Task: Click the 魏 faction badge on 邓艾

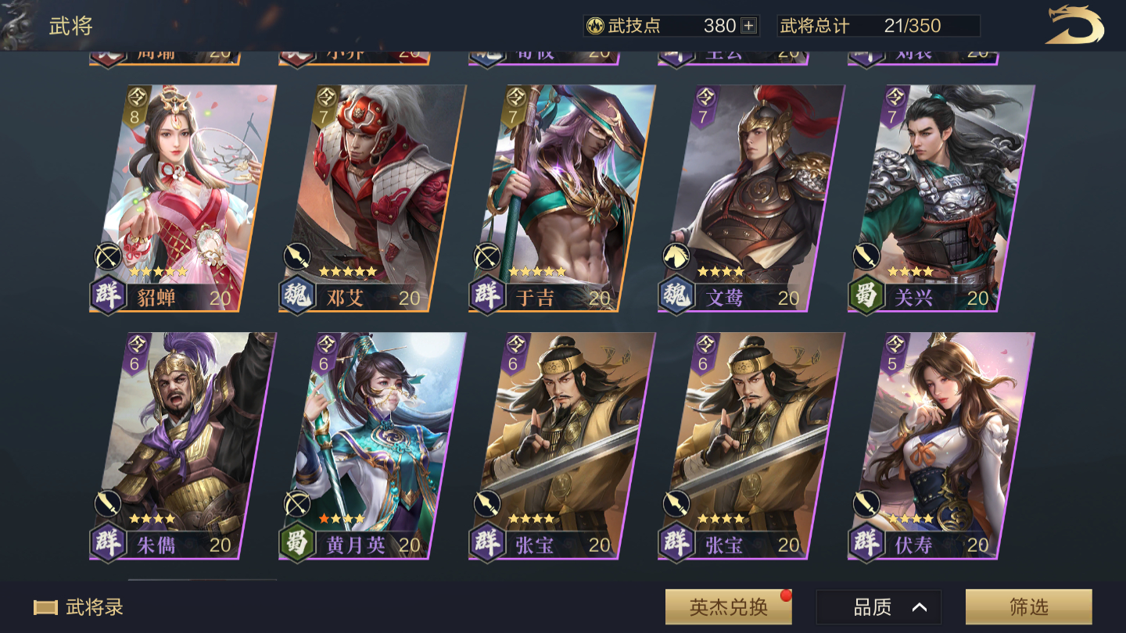Action: coord(297,297)
